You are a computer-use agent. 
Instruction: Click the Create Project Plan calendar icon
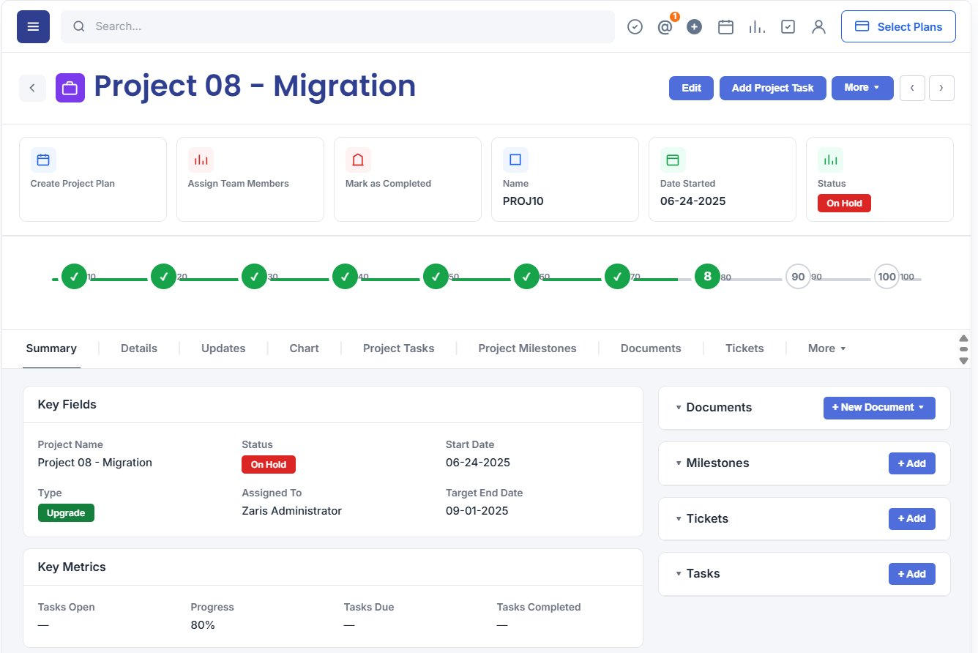coord(43,160)
